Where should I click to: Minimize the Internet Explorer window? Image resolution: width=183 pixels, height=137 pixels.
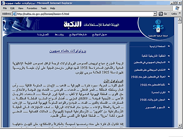click(x=171, y=3)
